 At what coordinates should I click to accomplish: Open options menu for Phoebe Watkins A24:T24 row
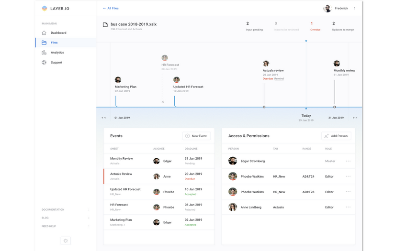[348, 176]
